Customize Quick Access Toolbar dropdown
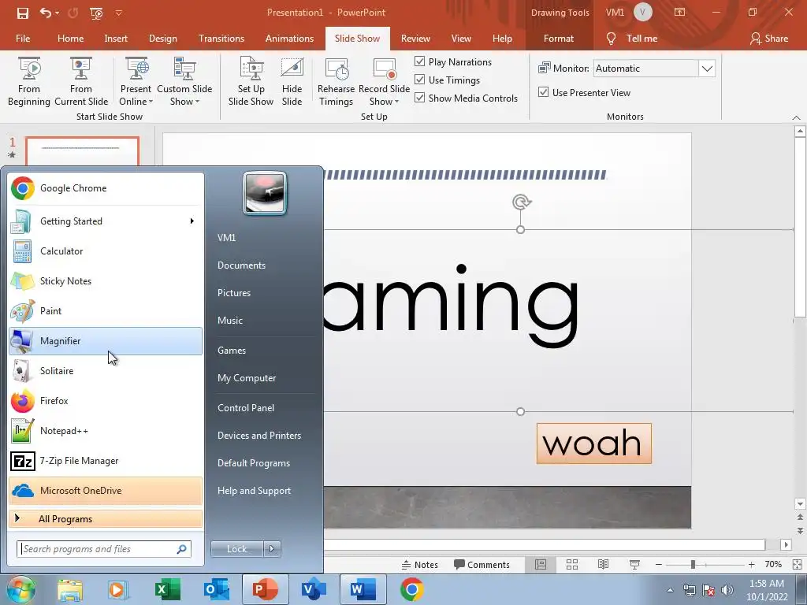The width and height of the screenshot is (807, 605). click(118, 13)
